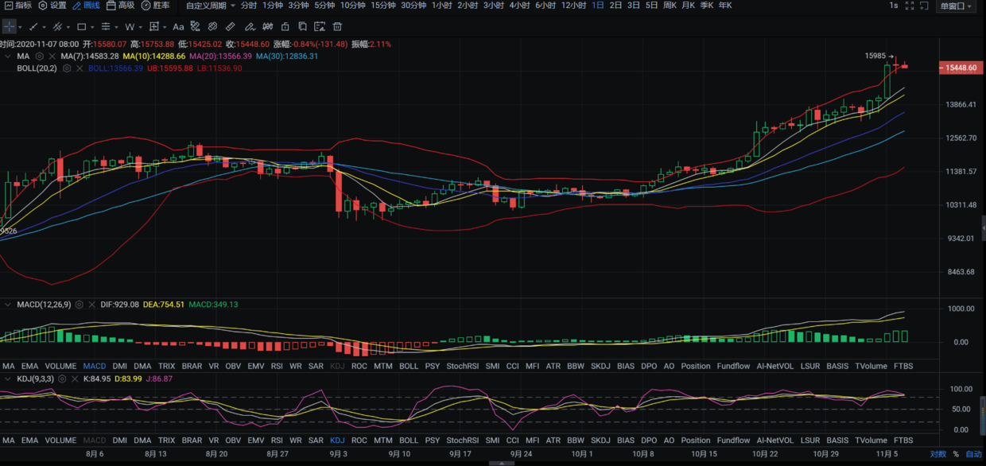The image size is (986, 466).
Task: Open the custom period (自定义周期) dropdown
Action: point(210,6)
